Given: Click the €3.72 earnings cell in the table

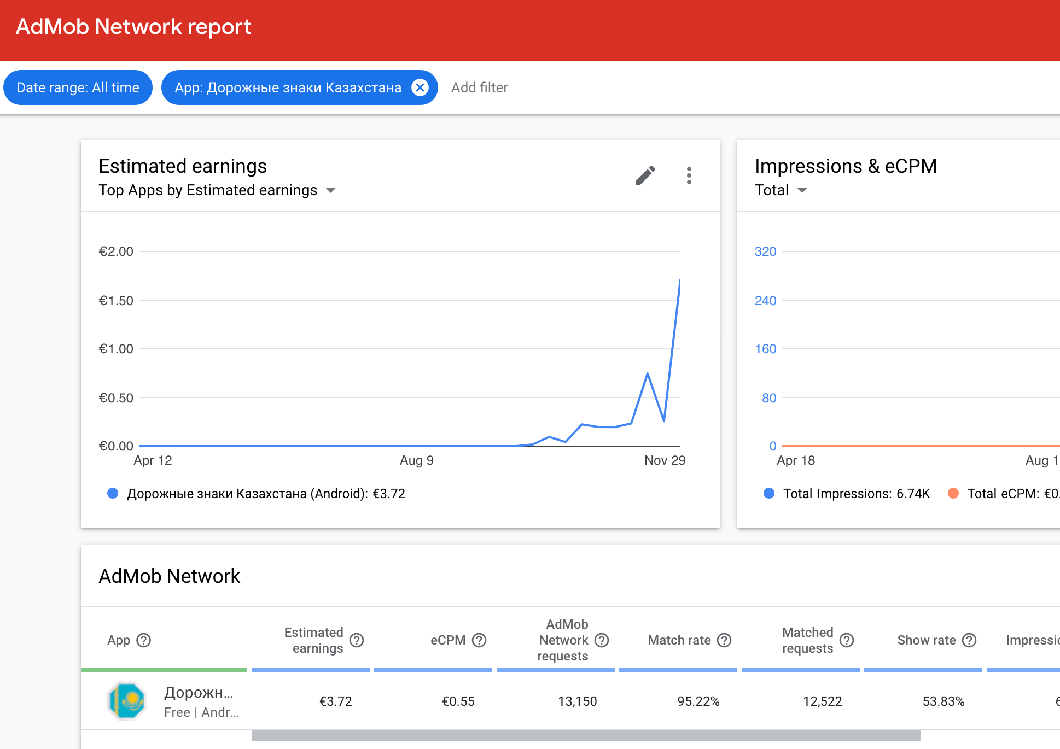Looking at the screenshot, I should 336,701.
